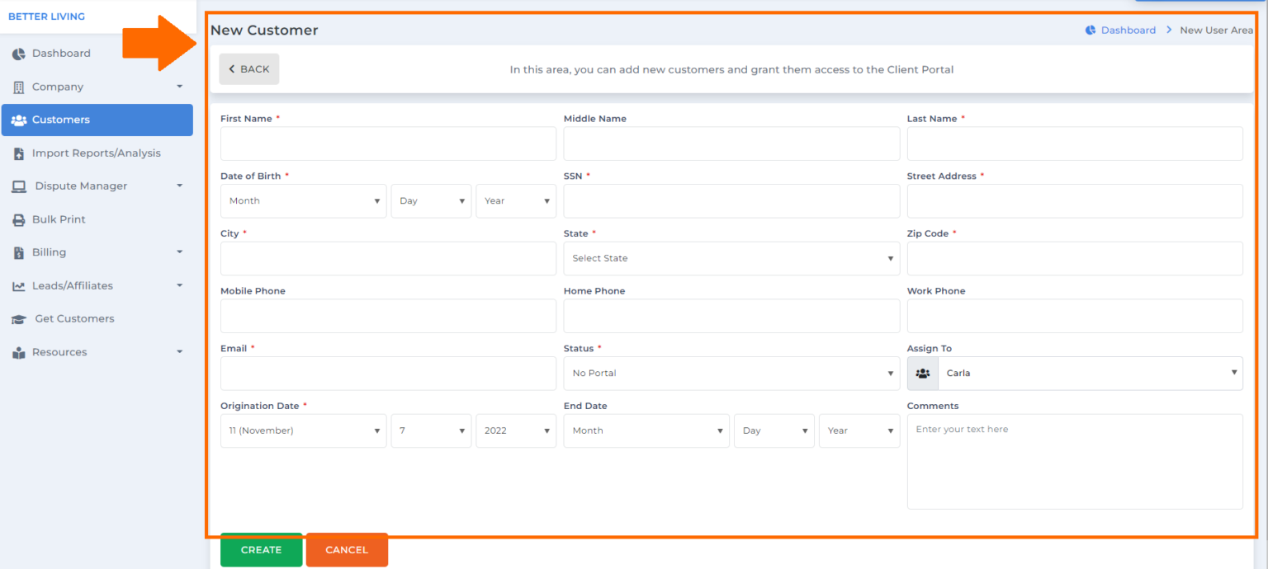Click the Resources icon in sidebar

18,351
